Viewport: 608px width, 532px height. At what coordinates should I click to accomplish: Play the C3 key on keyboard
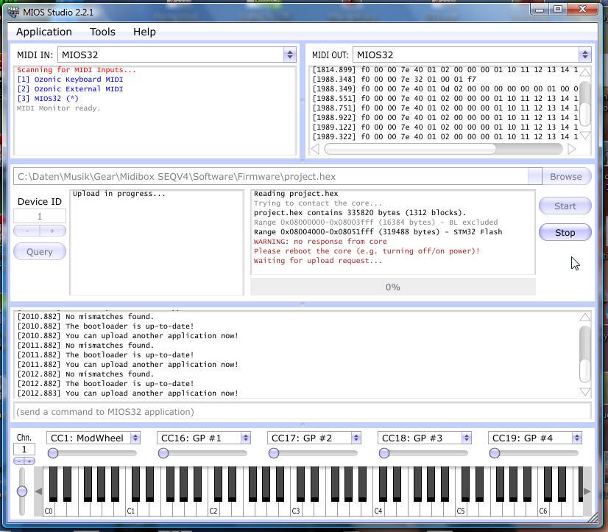click(x=296, y=508)
